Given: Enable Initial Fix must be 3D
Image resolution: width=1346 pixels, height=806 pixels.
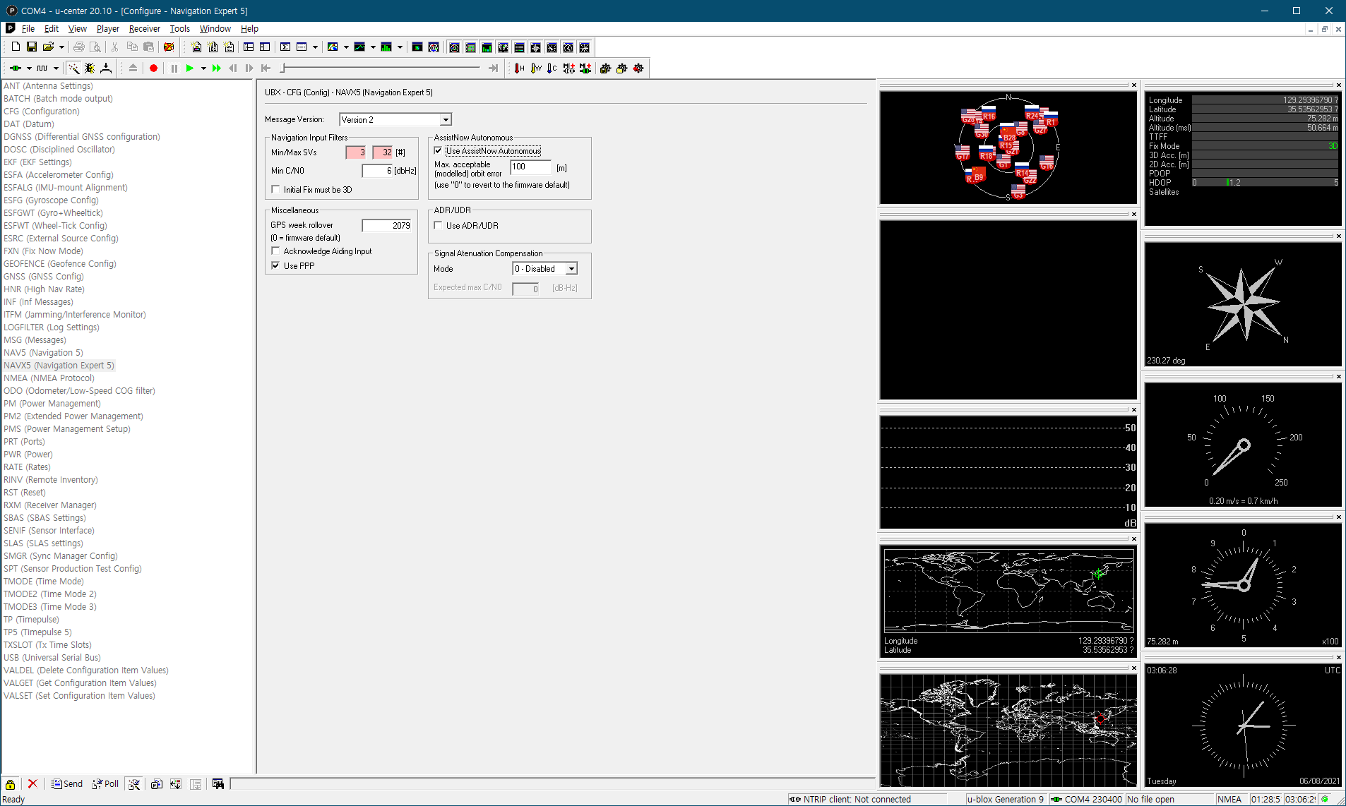Looking at the screenshot, I should (275, 189).
